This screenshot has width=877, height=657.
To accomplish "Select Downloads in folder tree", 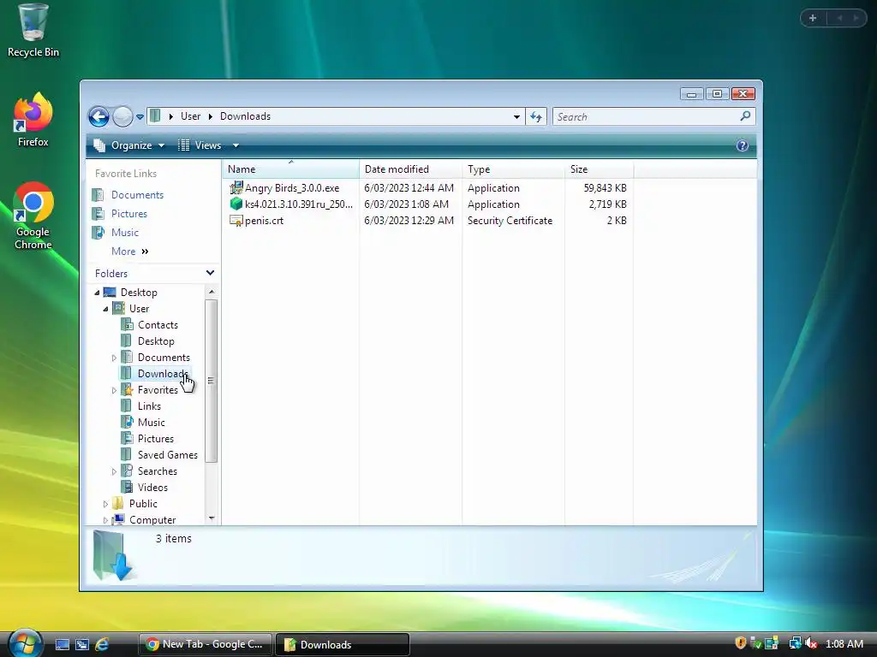I will pyautogui.click(x=162, y=374).
